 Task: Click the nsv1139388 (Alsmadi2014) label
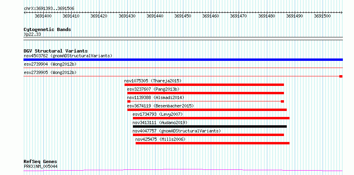[156, 97]
